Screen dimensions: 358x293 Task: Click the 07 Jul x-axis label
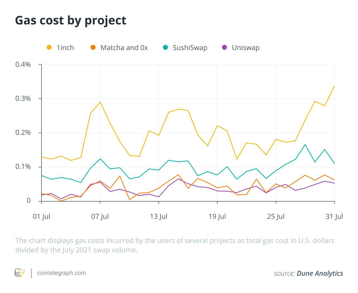[x=100, y=217]
